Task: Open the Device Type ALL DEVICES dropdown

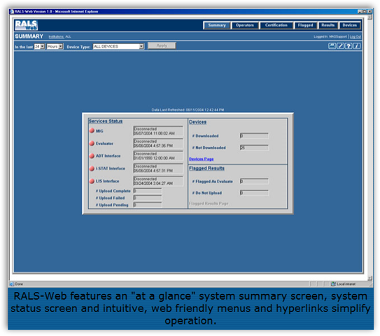Action: (118, 46)
